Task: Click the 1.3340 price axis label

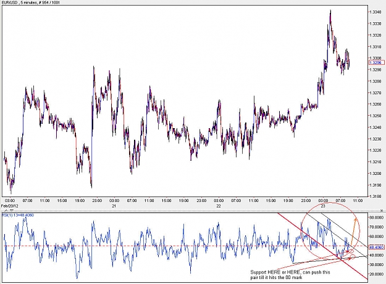Action: (376, 12)
